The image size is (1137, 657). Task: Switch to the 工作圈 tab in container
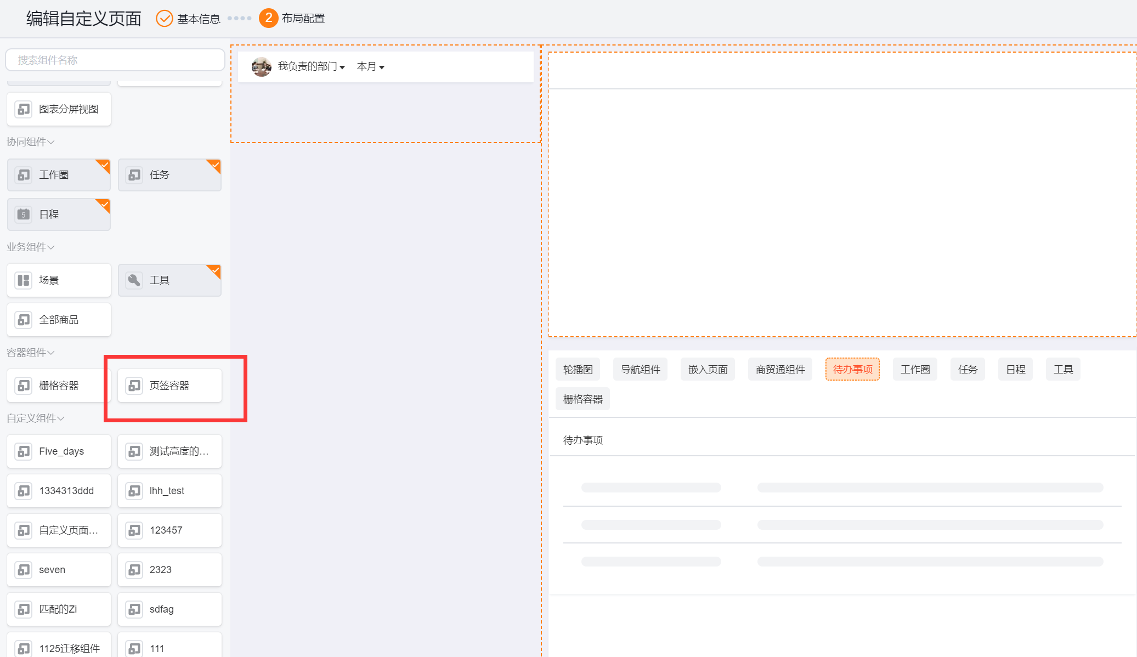click(915, 370)
